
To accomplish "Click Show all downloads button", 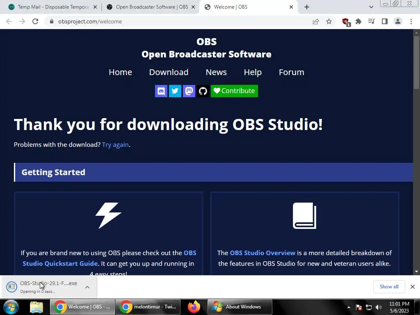I will 389,287.
